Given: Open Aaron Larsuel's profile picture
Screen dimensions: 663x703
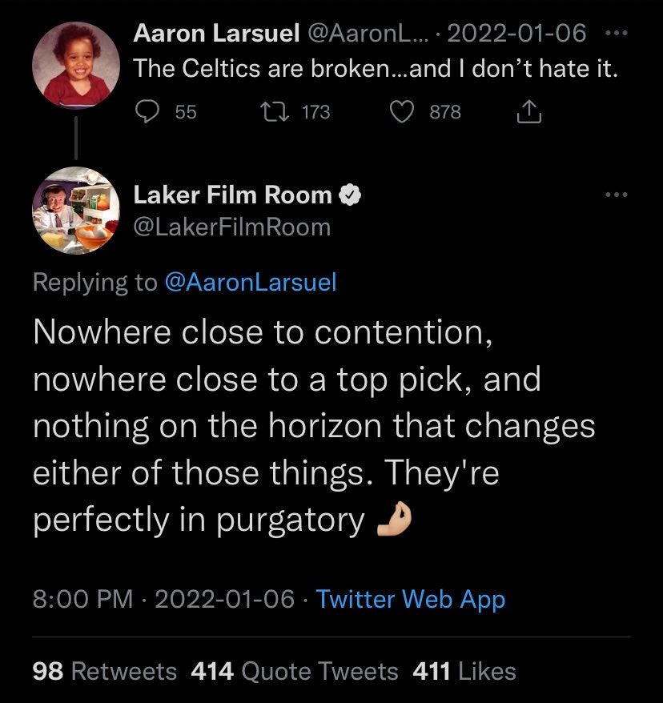Looking at the screenshot, I should pyautogui.click(x=74, y=65).
